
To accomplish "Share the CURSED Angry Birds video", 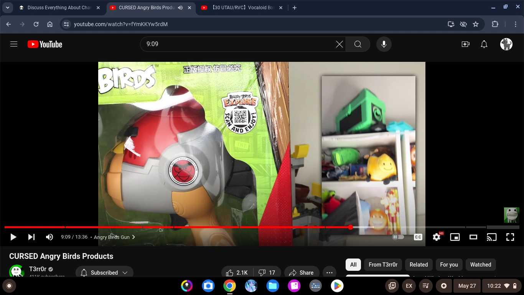I will click(x=302, y=272).
